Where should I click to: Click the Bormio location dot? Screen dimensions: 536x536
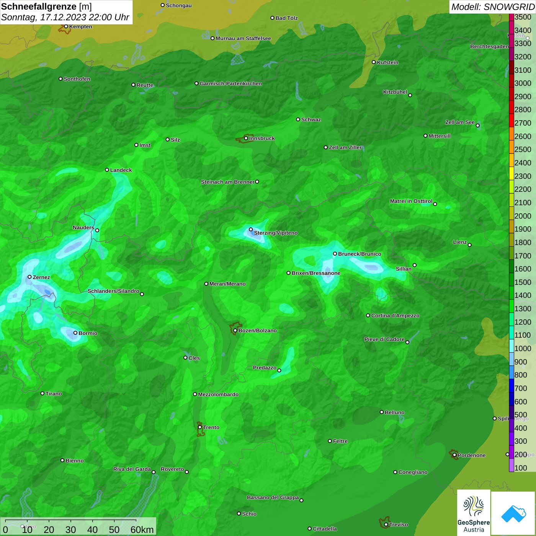[x=75, y=333]
